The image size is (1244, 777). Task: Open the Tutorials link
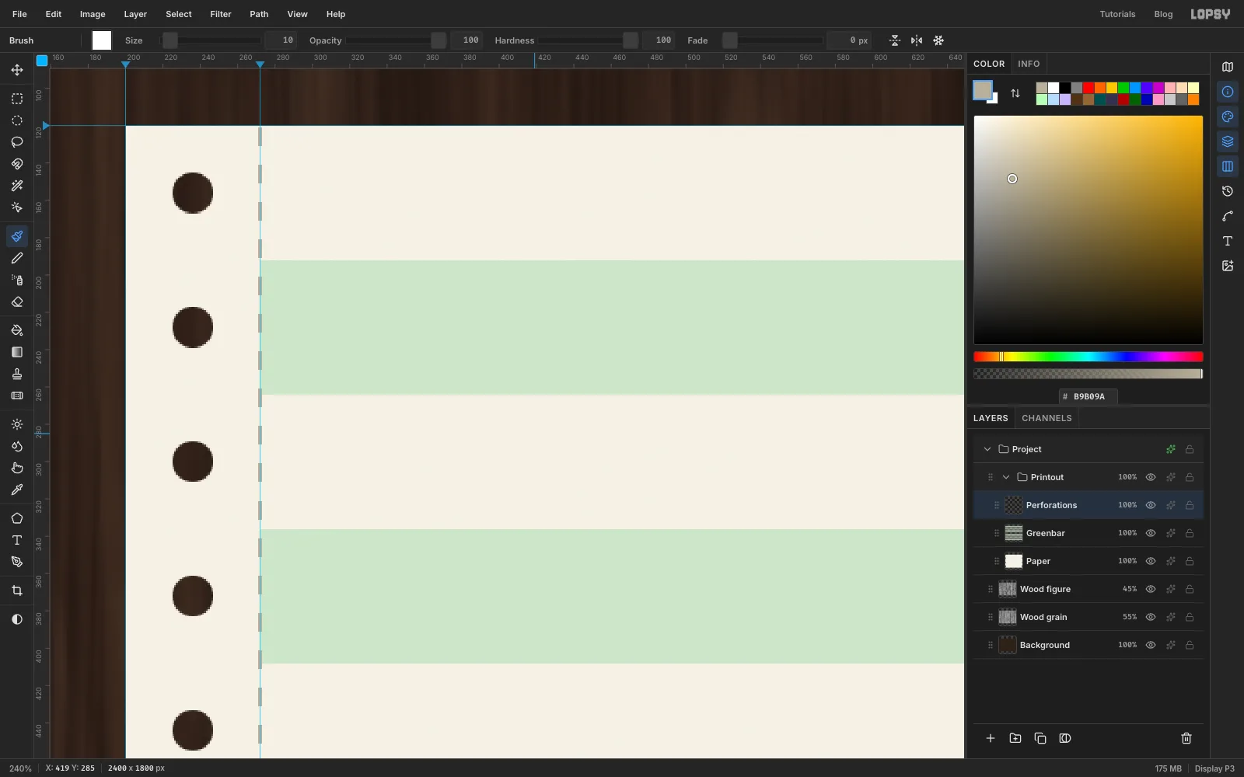tap(1117, 14)
